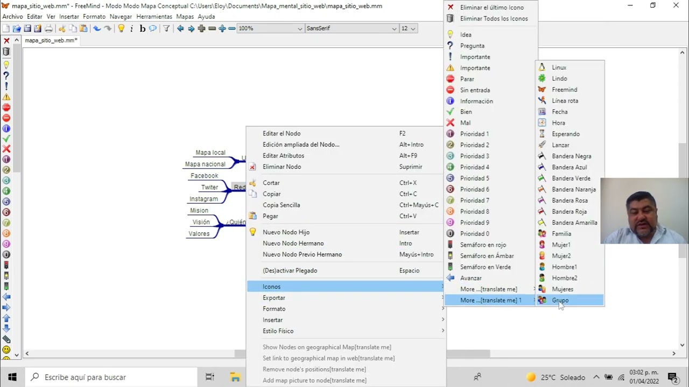Open the Archivo menu
The image size is (689, 387).
click(x=13, y=17)
